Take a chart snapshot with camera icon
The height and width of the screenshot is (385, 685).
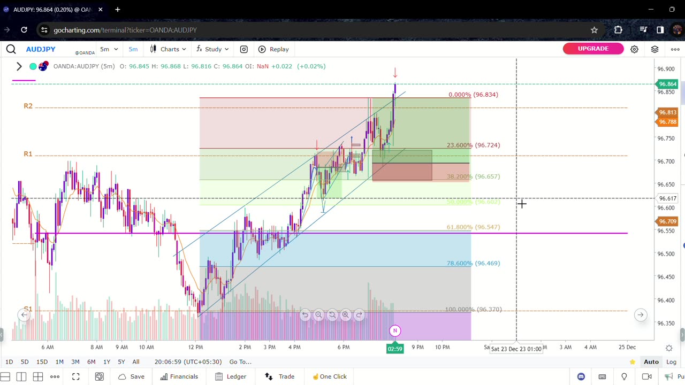pos(244,49)
